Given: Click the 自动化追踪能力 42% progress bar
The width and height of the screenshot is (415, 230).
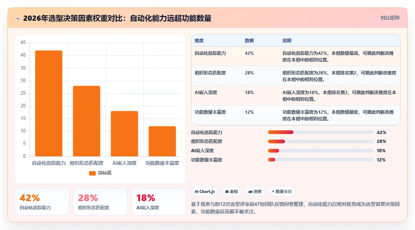Looking at the screenshot, I should 321,132.
